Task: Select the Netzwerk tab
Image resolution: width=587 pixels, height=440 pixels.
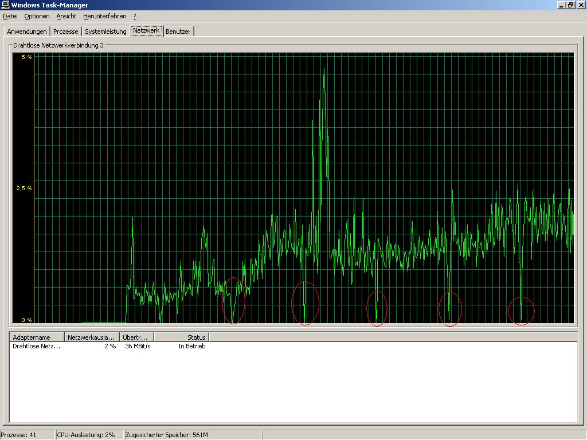Action: click(x=146, y=30)
